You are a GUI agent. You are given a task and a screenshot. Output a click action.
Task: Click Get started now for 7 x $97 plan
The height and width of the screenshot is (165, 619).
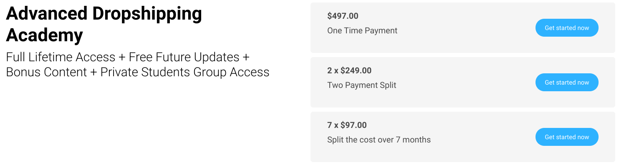tap(567, 137)
